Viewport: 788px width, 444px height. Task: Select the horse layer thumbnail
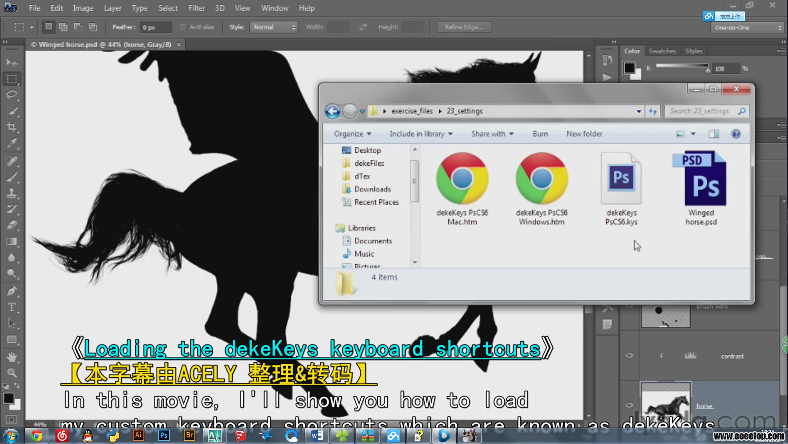(666, 404)
